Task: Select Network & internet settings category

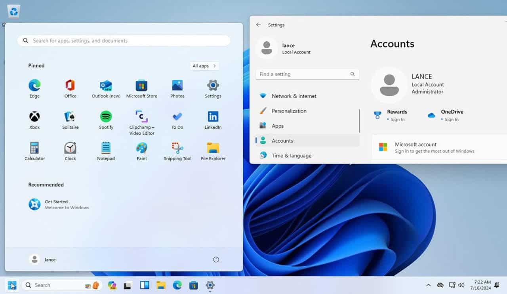Action: tap(294, 96)
